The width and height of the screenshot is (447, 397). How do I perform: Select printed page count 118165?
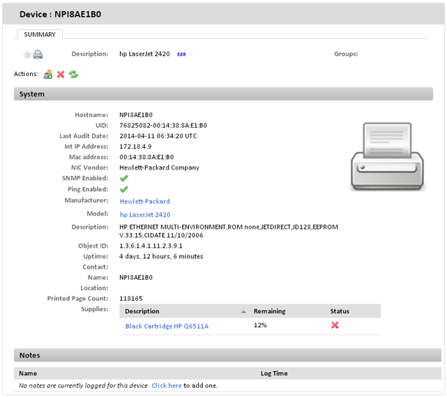pyautogui.click(x=131, y=299)
